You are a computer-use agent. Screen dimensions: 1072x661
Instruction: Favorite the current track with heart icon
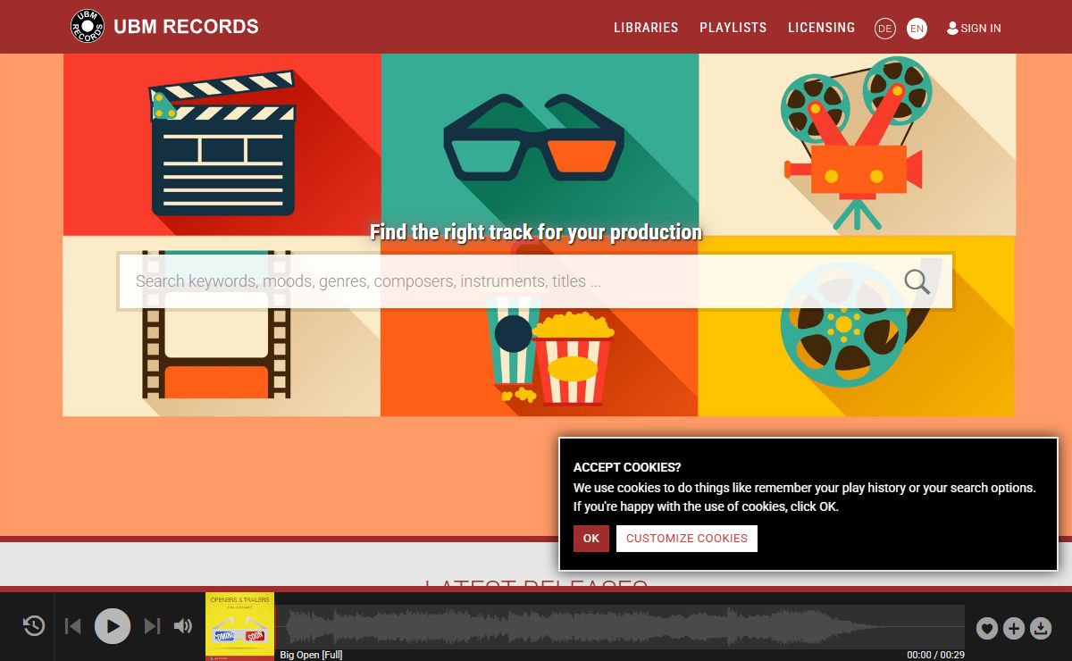(x=986, y=629)
